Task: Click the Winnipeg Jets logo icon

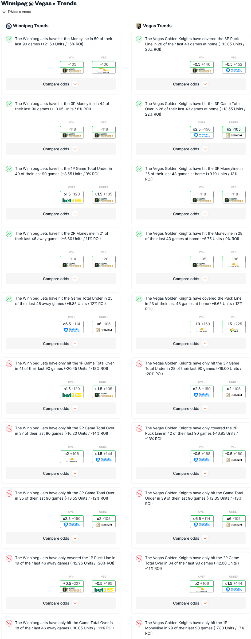Action: [x=9, y=26]
